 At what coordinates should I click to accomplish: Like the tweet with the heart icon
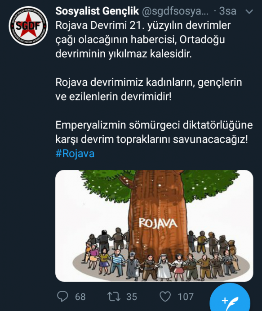[x=165, y=297]
